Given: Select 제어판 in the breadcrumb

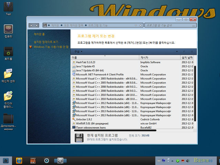Looking at the screenshot, I should [55, 25].
